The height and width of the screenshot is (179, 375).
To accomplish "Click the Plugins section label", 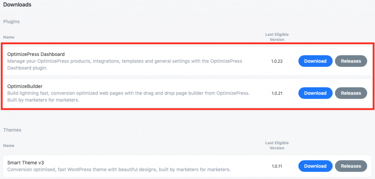I will tap(11, 22).
